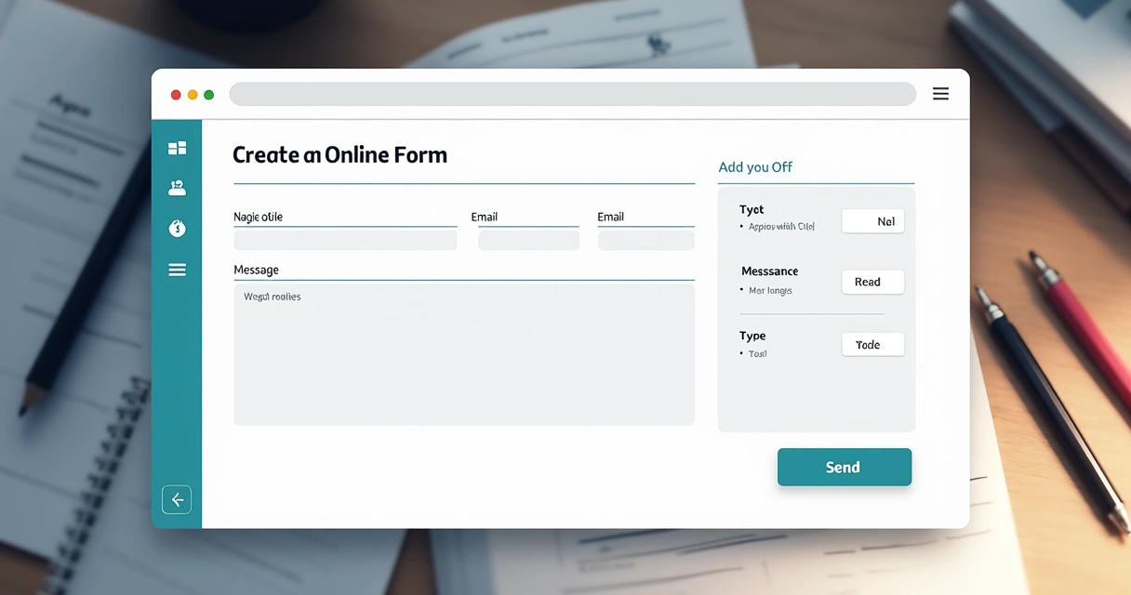Image resolution: width=1131 pixels, height=595 pixels.
Task: Click the "Create an Online Form" title
Action: [x=339, y=155]
